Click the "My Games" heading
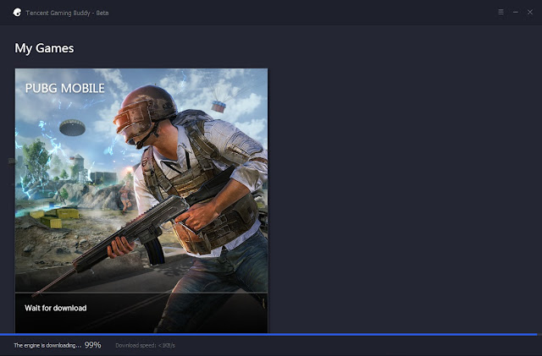 pyautogui.click(x=44, y=48)
